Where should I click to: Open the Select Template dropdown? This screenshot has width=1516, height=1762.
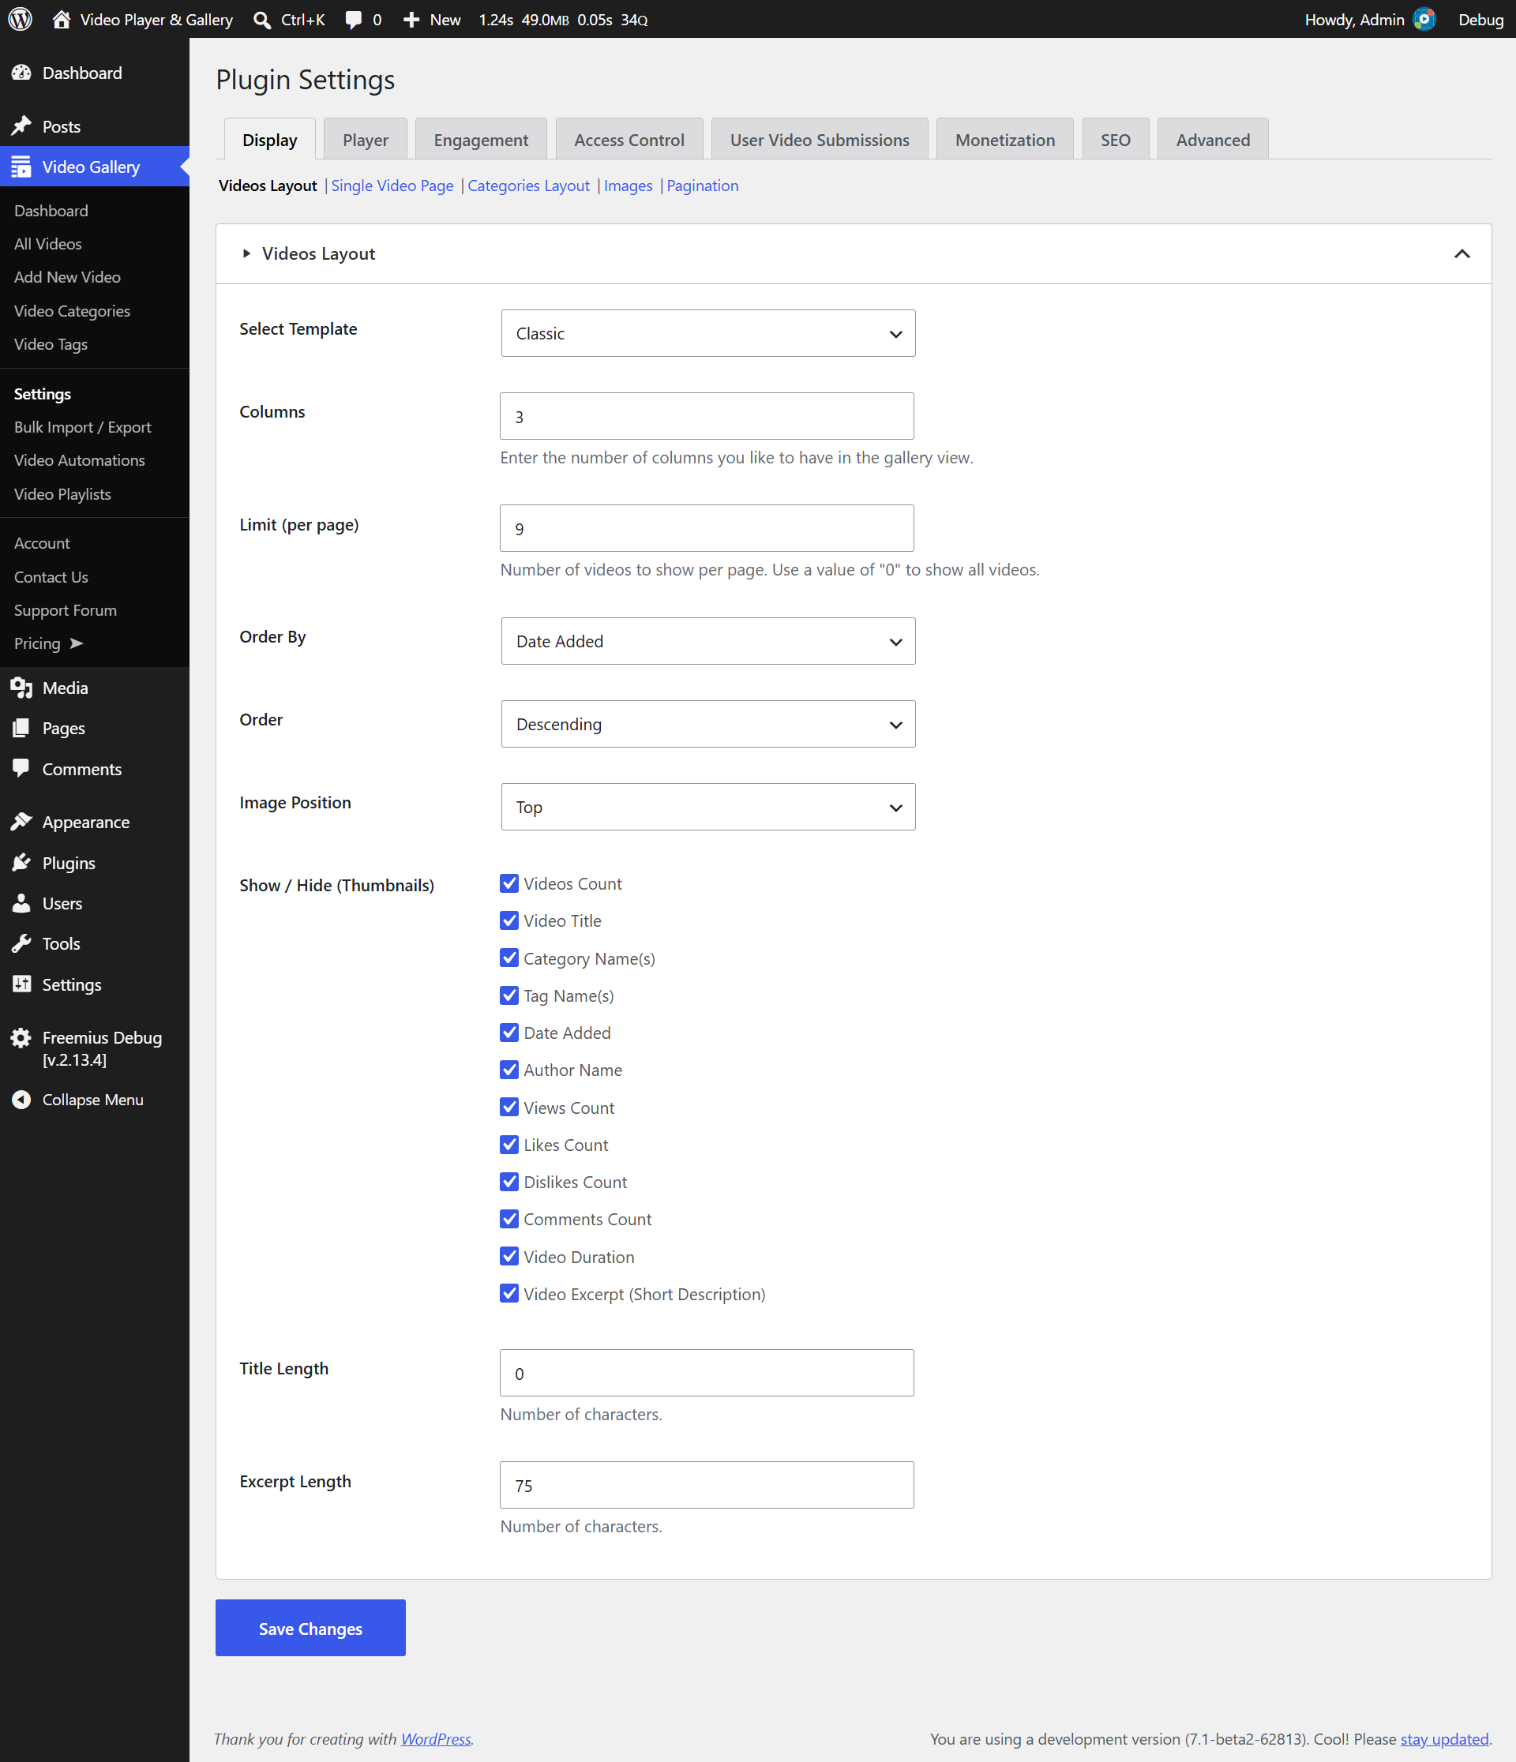[x=707, y=333]
